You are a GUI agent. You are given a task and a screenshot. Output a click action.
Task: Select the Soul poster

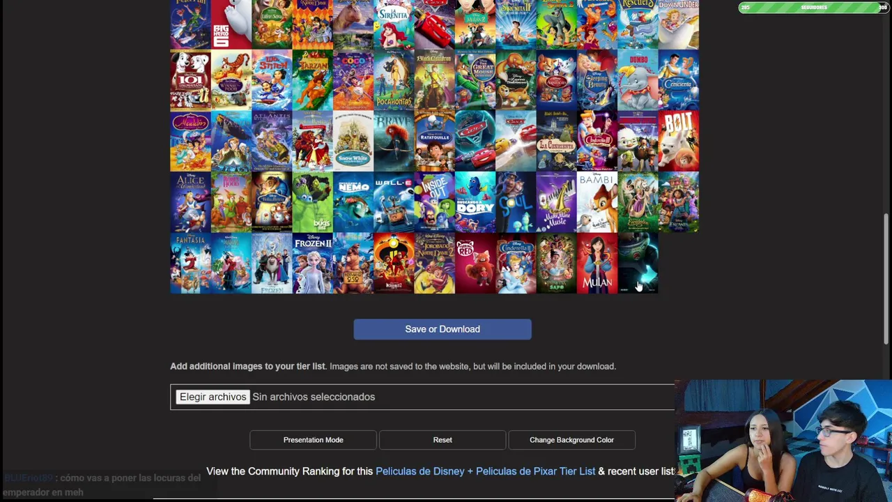[x=516, y=202]
